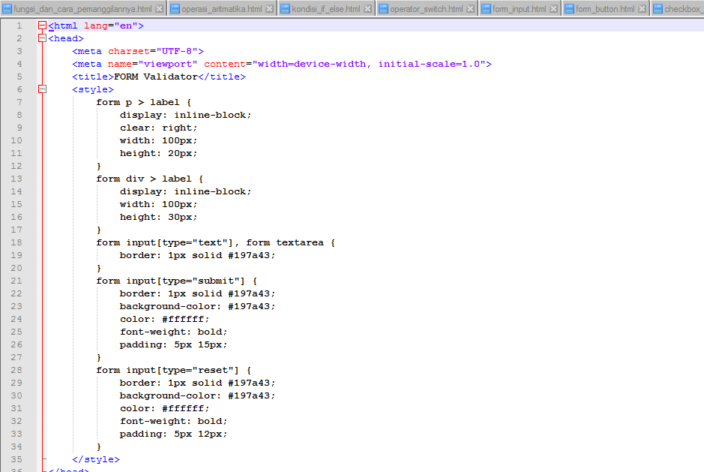704x472 pixels.
Task: Close the form_input.html tab
Action: [x=553, y=8]
